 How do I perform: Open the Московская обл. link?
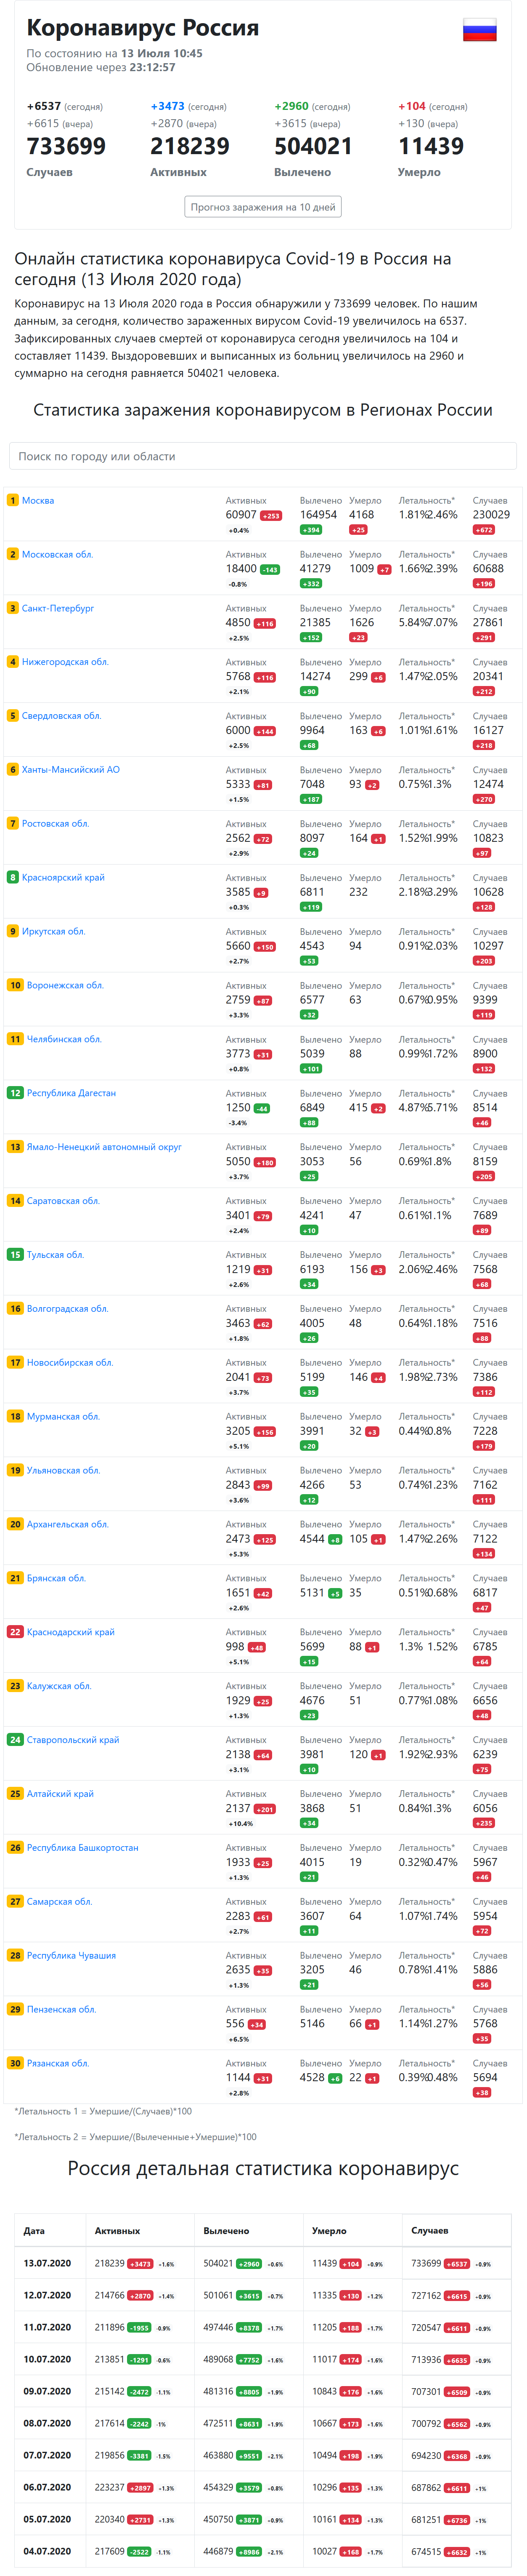(57, 554)
